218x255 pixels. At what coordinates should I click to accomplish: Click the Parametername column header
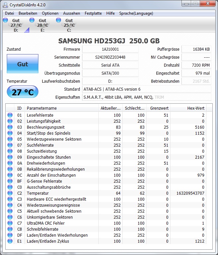click(61, 108)
